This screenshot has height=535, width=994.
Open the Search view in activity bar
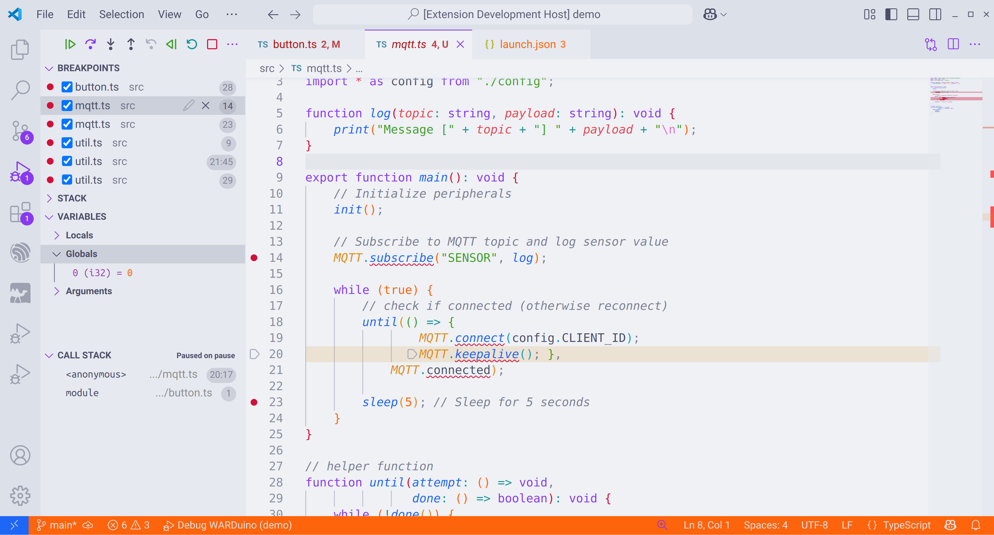(20, 90)
